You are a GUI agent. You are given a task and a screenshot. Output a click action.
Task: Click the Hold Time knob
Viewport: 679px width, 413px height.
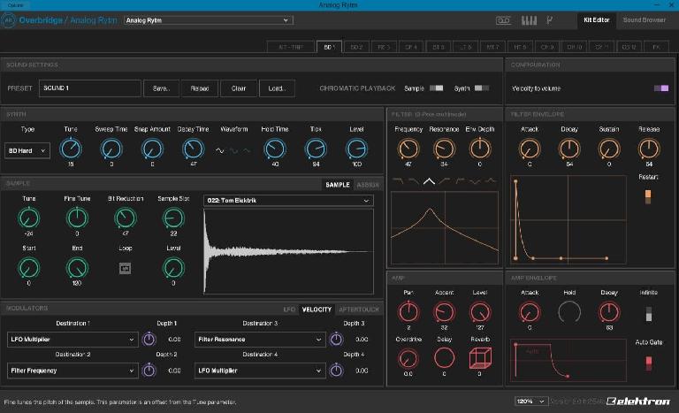tap(275, 149)
